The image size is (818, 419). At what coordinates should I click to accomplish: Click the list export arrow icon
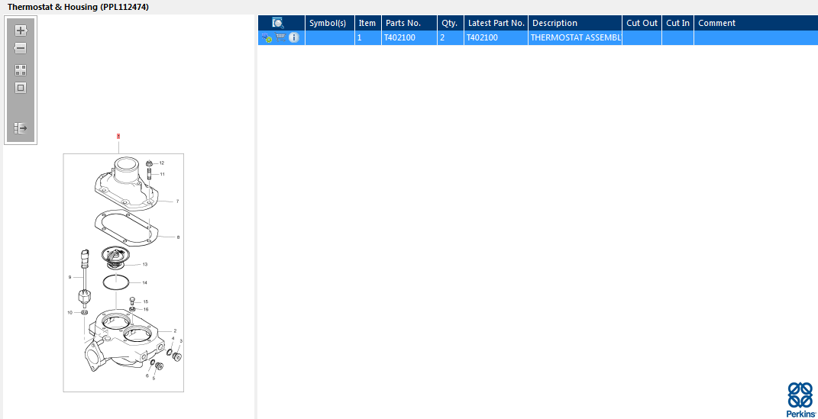21,127
